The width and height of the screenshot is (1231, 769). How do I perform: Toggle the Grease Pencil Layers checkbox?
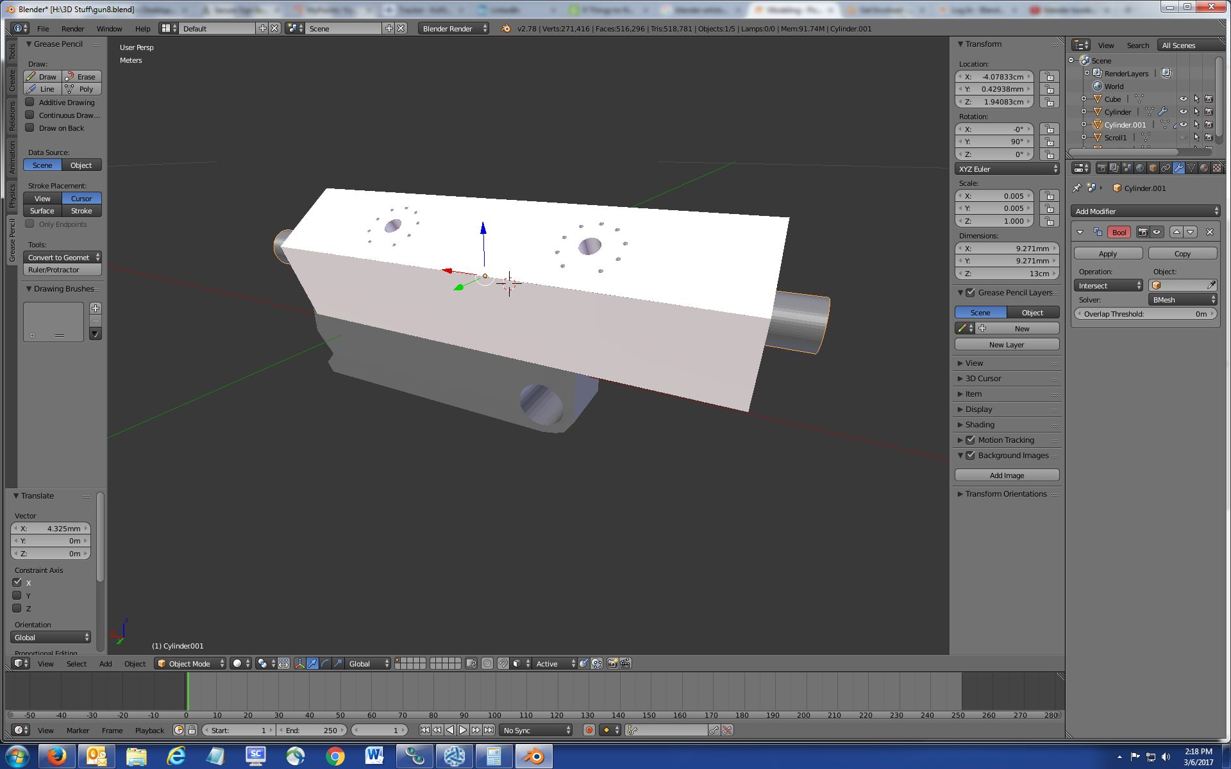click(971, 292)
